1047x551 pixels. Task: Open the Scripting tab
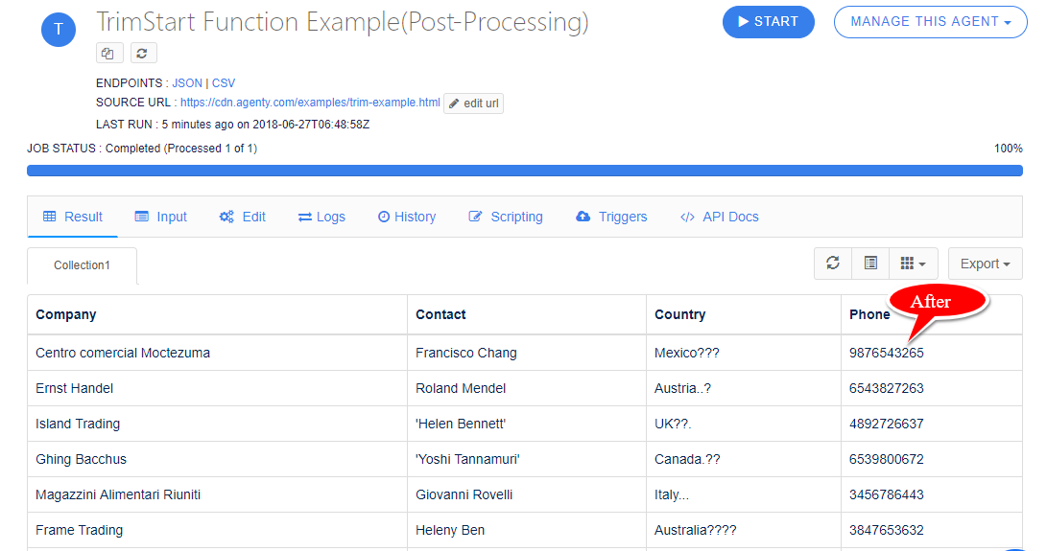pyautogui.click(x=506, y=217)
